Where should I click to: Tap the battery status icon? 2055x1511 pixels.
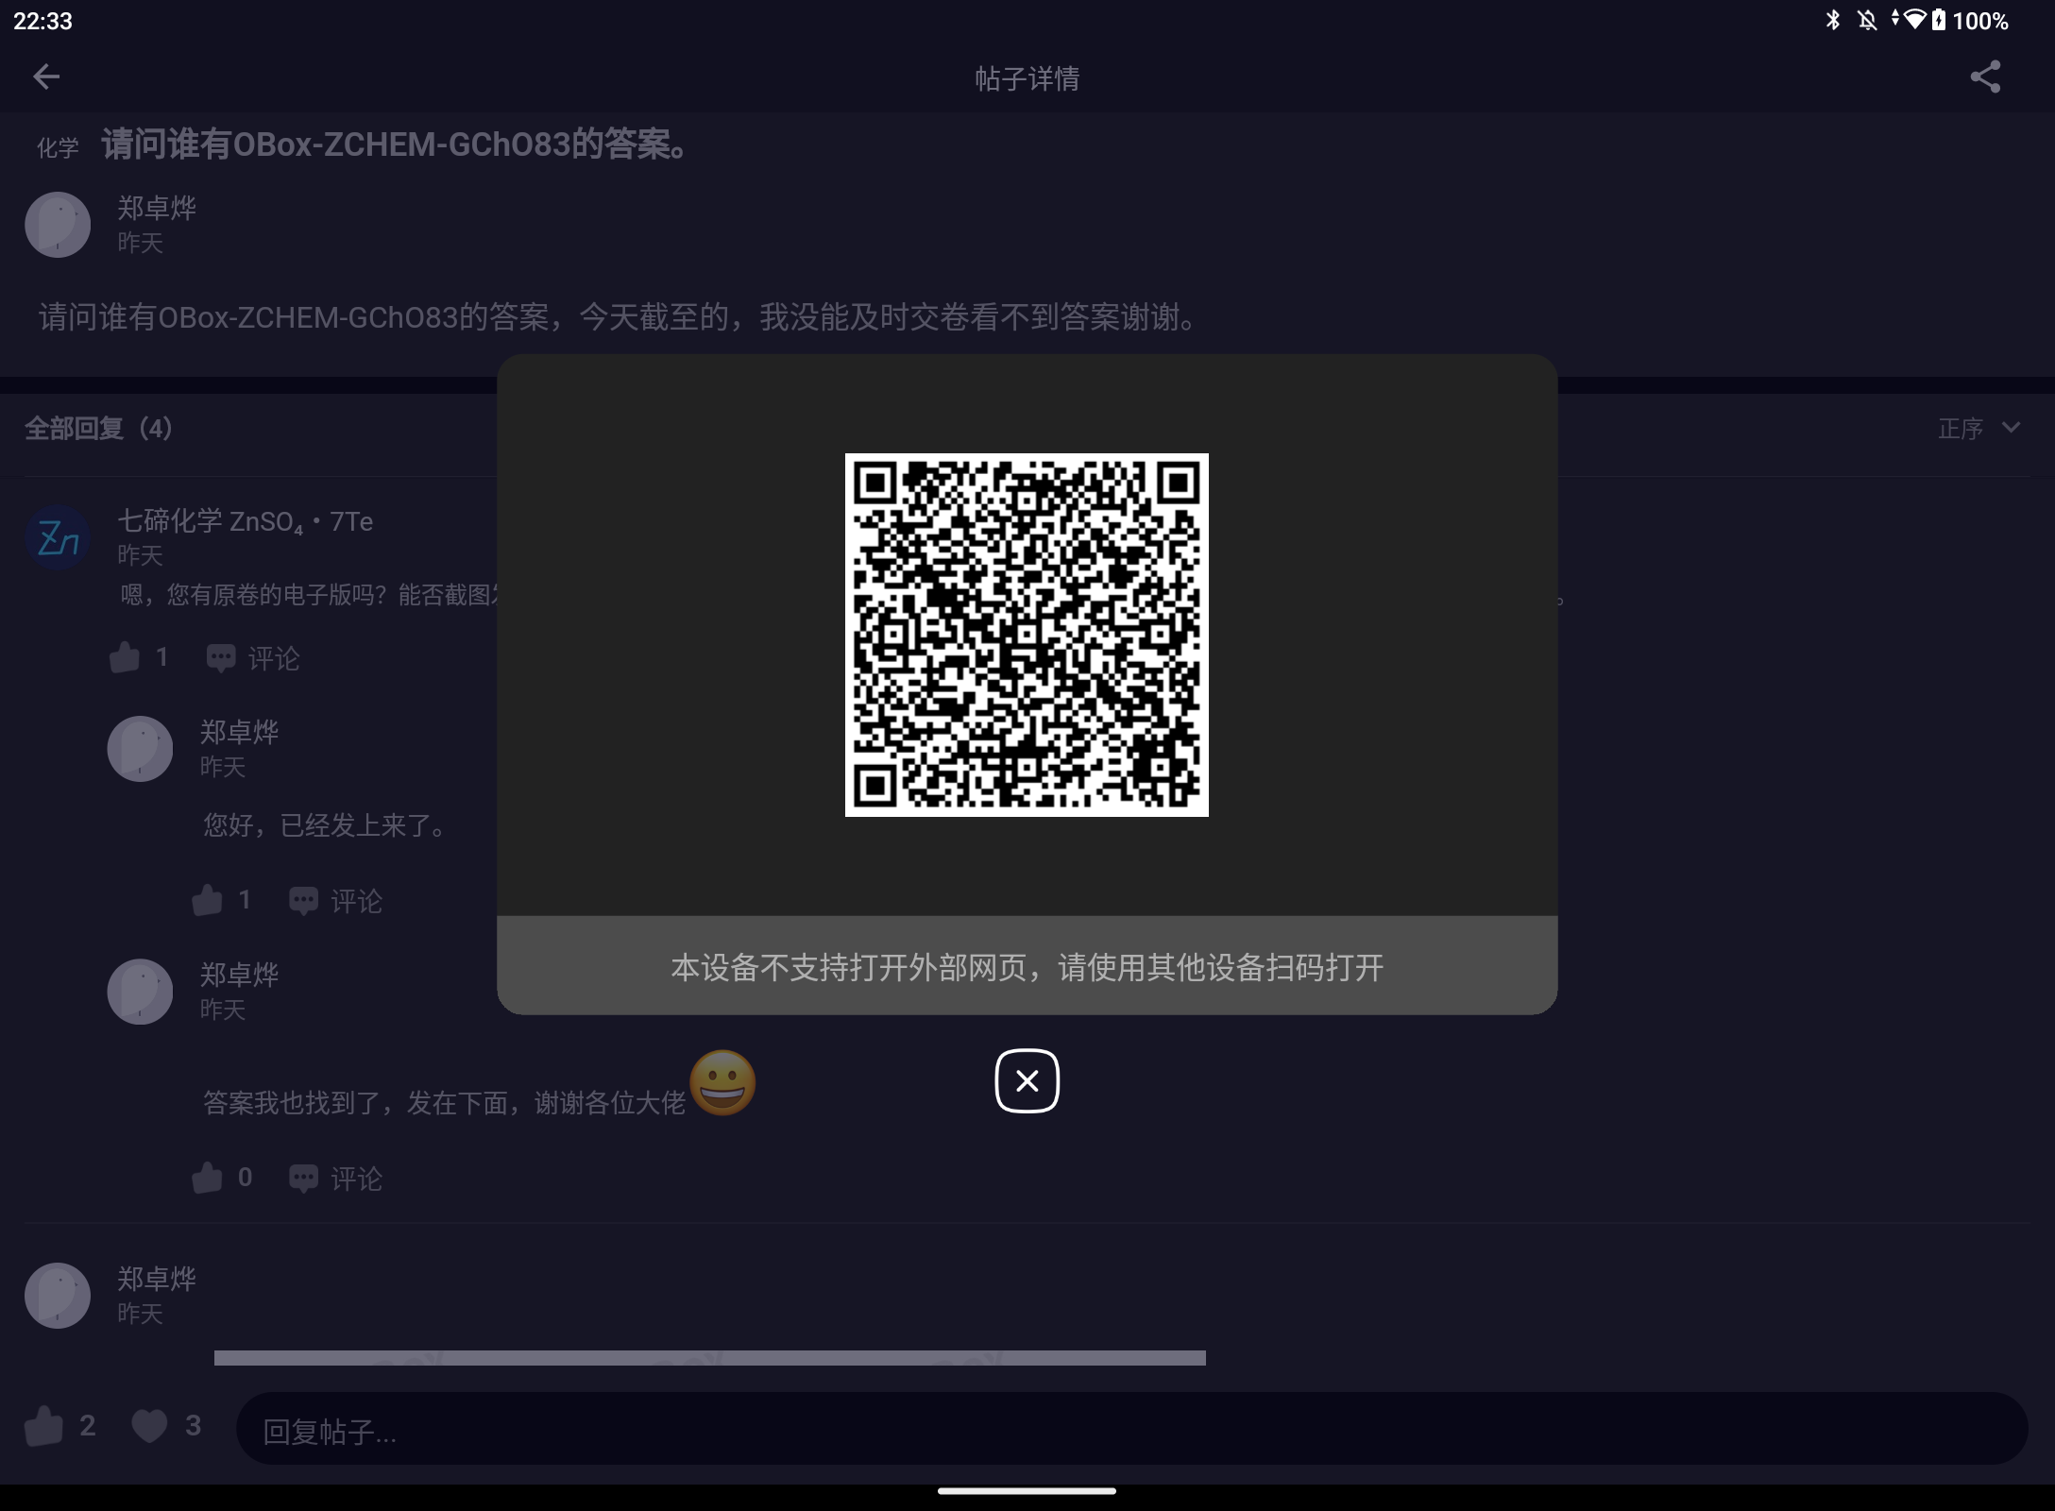click(1938, 21)
